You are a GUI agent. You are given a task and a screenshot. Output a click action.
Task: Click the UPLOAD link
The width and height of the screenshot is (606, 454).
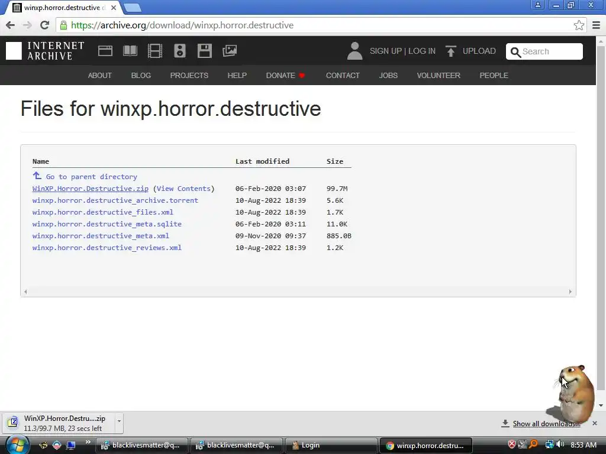[479, 51]
